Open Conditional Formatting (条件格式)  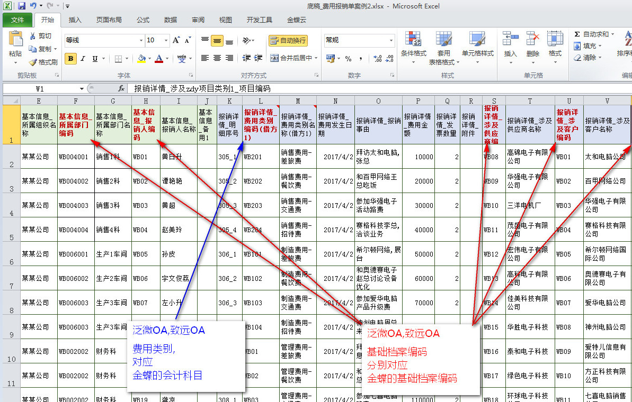[414, 48]
